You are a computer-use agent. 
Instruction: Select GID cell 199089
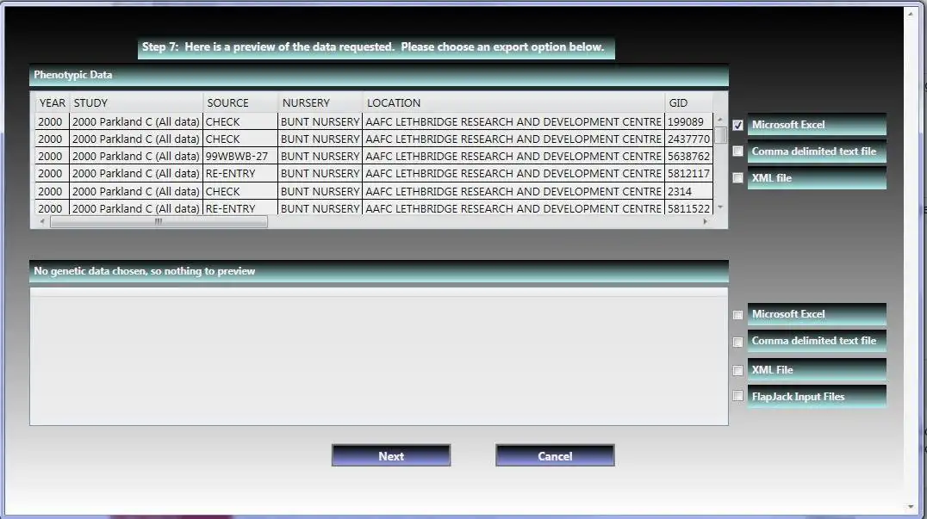(x=688, y=121)
